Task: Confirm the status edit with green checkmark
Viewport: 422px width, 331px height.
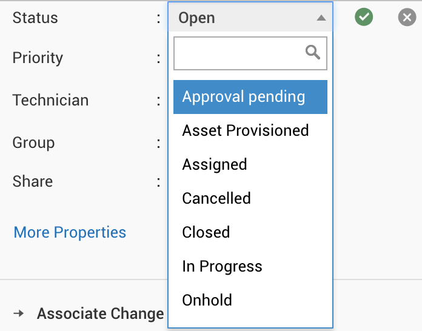Action: point(364,18)
